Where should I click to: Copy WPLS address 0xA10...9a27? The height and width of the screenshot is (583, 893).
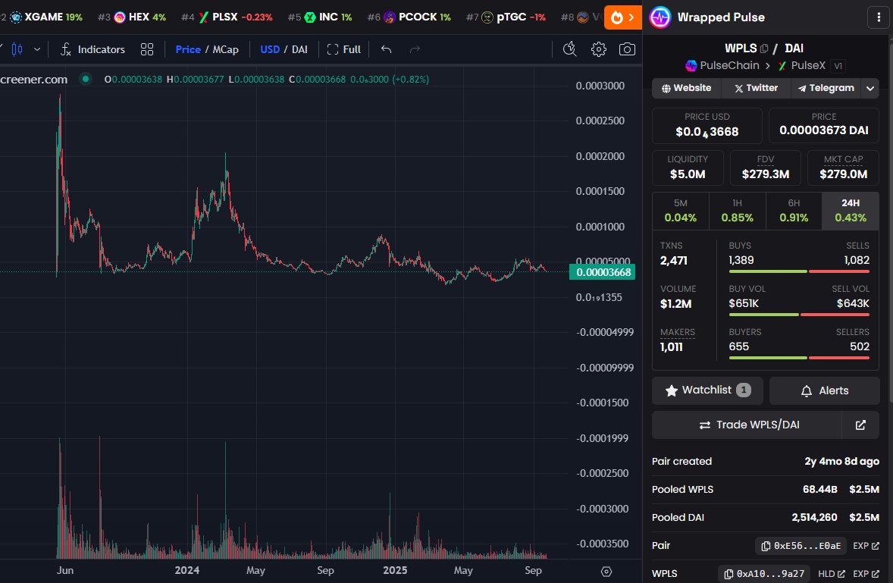[x=763, y=574]
